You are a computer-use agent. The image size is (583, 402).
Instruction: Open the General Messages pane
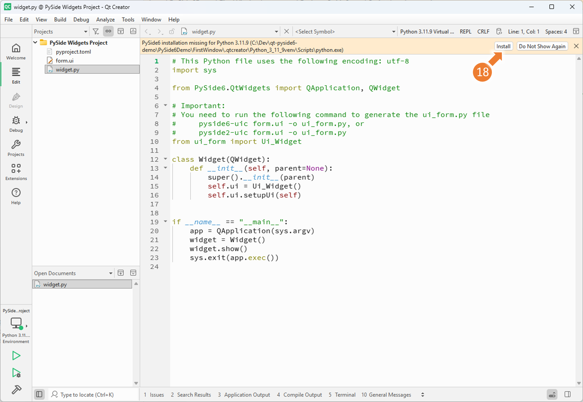tap(386, 394)
